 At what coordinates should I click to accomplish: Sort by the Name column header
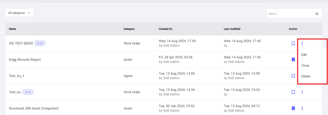pyautogui.click(x=12, y=29)
